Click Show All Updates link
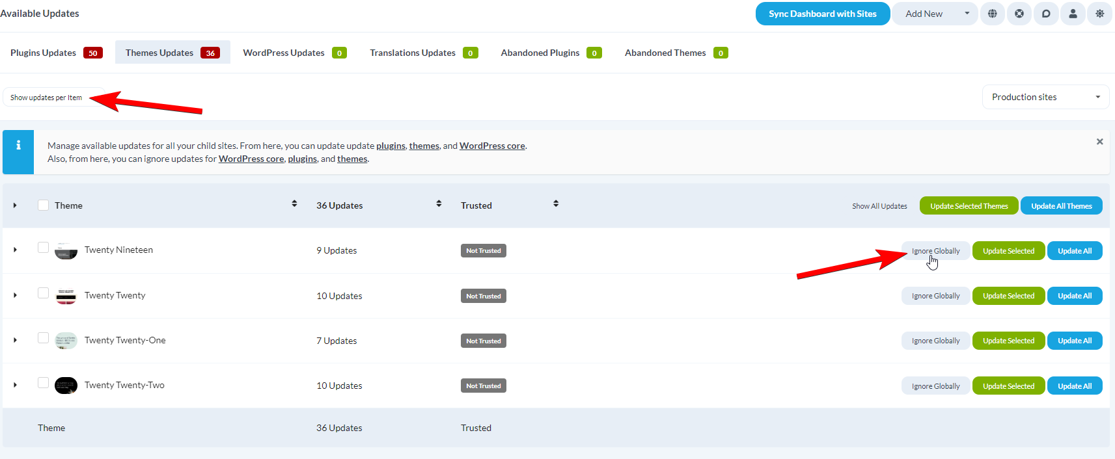1115x459 pixels. [x=879, y=206]
